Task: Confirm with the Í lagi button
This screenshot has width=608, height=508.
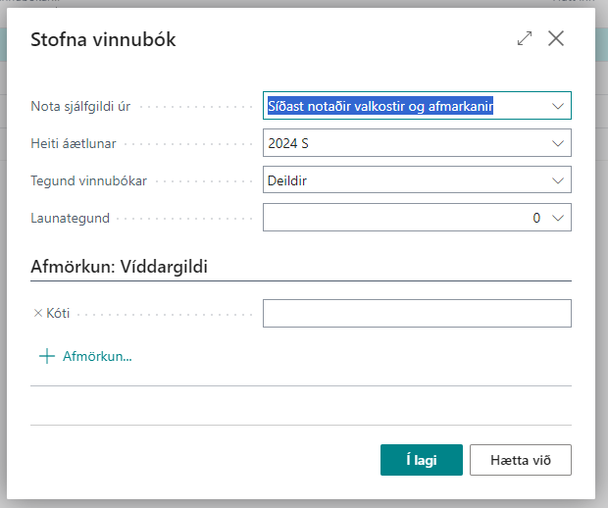Action: pos(421,459)
